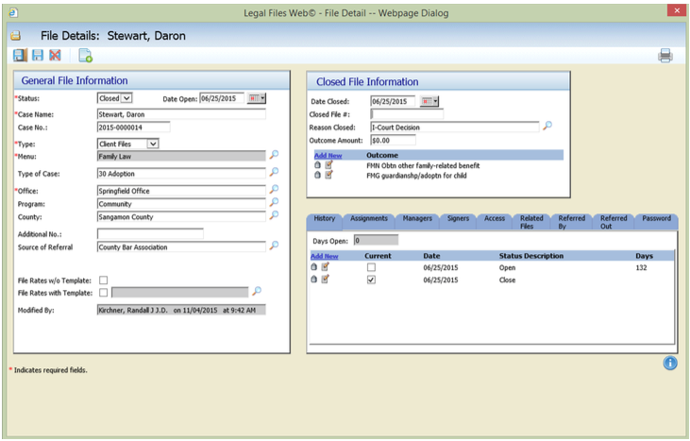Click into the Additional No. field
This screenshot has height=441, width=690.
point(150,233)
